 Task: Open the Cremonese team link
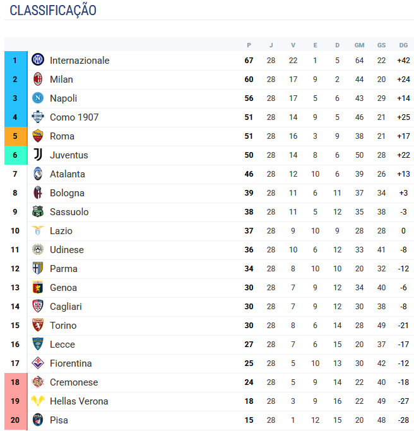[74, 382]
